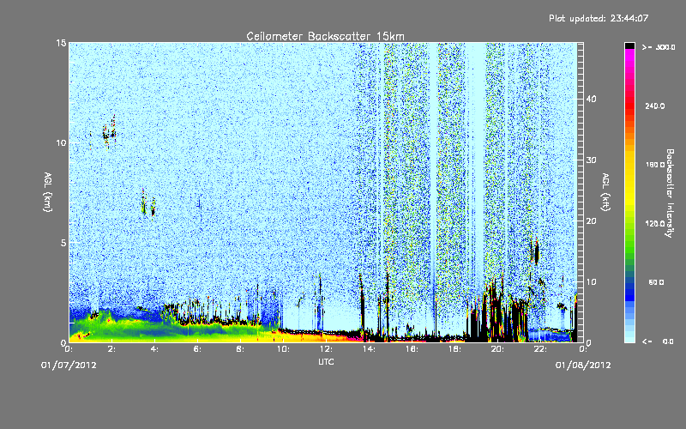Click the '16:' hour tick label
Viewport: 686px width, 429px height.
click(x=412, y=349)
